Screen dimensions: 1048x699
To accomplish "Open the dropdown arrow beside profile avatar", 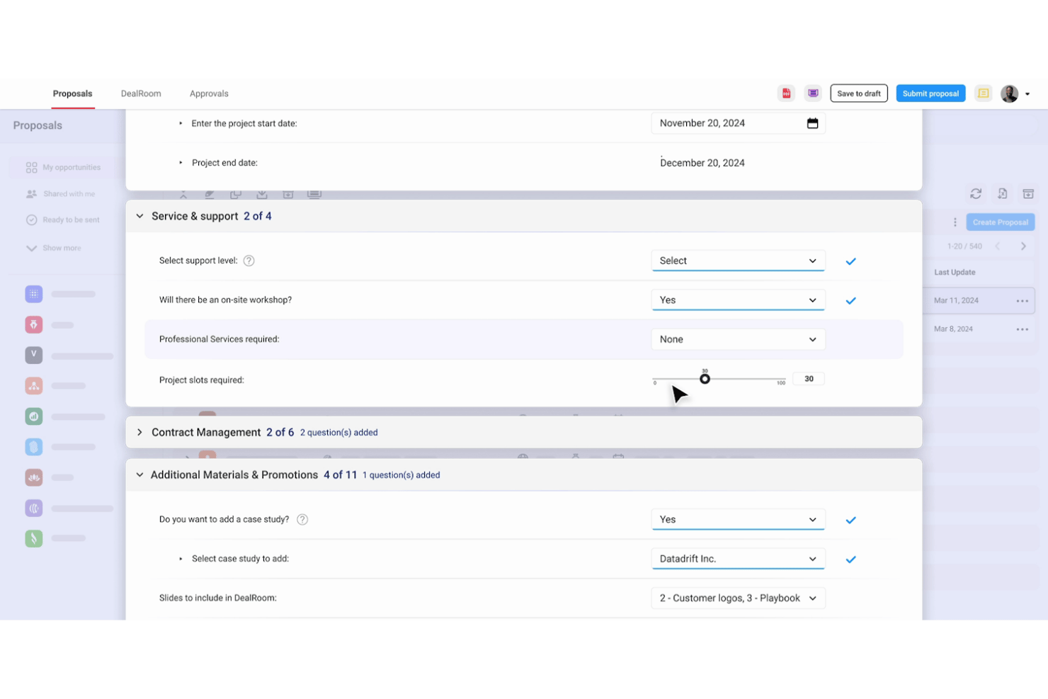I will coord(1027,94).
